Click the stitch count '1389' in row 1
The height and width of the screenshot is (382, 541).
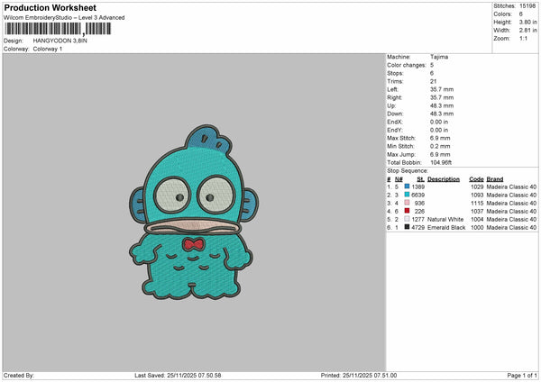click(418, 186)
